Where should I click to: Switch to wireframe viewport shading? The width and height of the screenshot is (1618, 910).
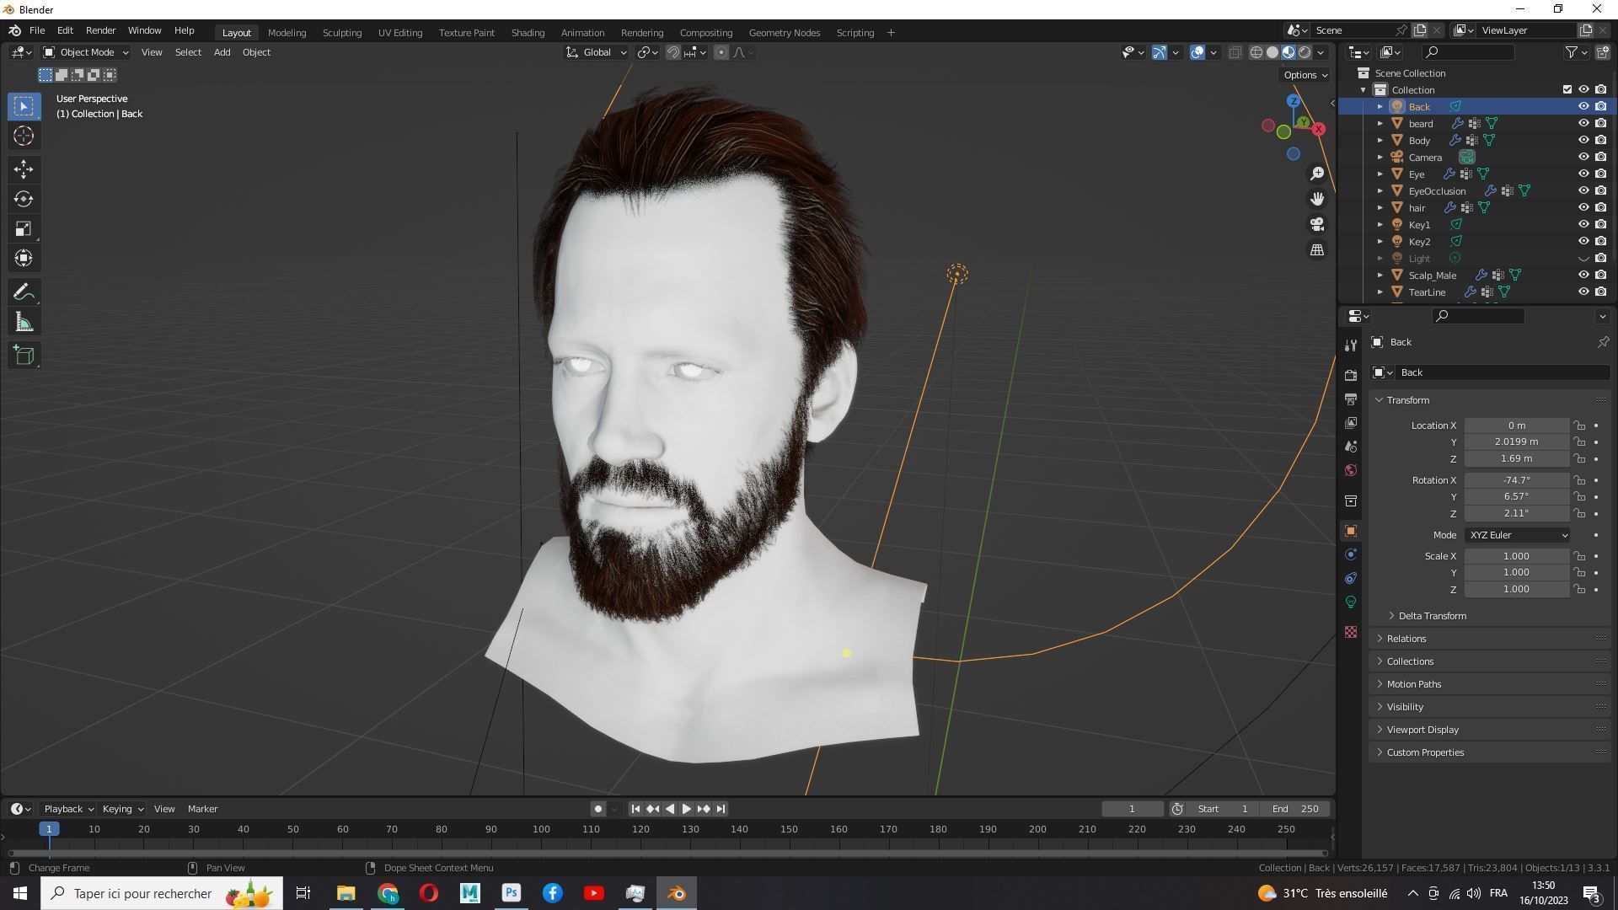click(x=1256, y=52)
